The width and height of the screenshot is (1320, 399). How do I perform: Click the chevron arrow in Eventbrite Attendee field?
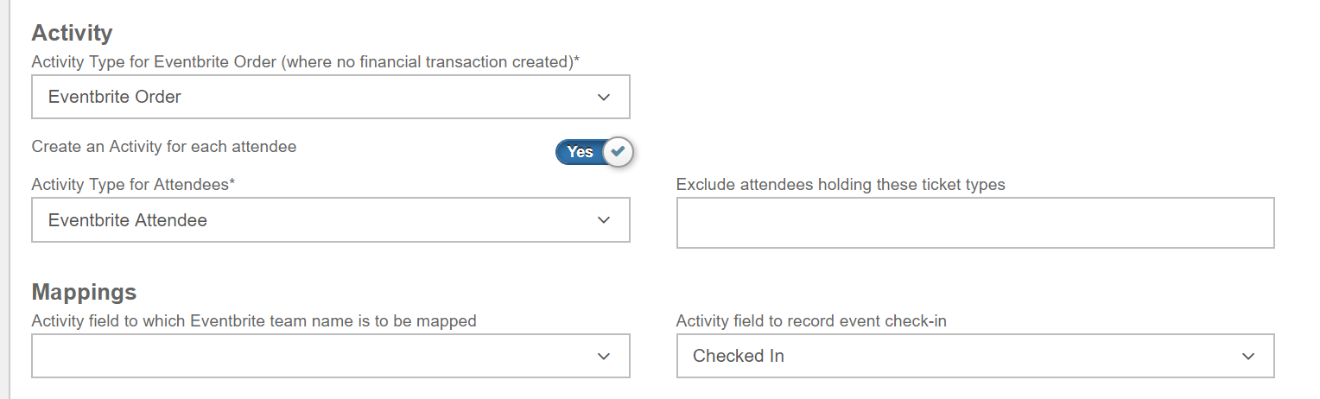(604, 221)
